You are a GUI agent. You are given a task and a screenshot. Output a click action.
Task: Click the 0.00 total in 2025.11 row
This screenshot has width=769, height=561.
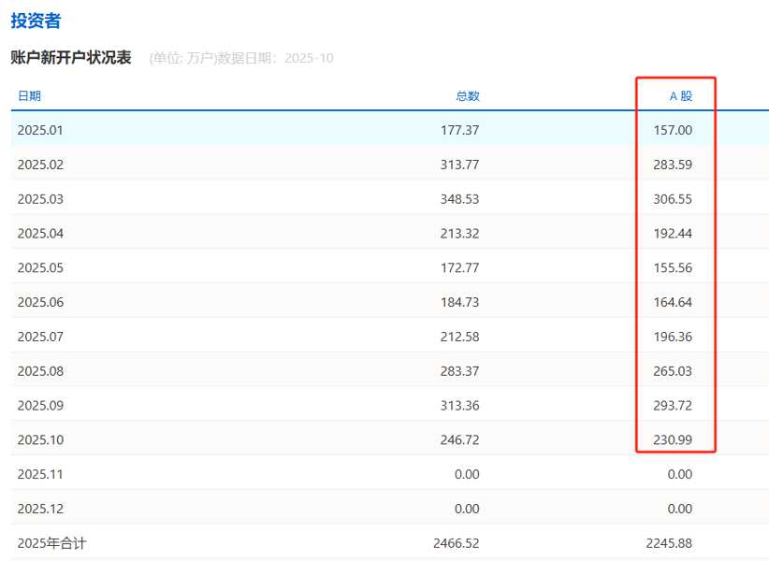pyautogui.click(x=467, y=474)
